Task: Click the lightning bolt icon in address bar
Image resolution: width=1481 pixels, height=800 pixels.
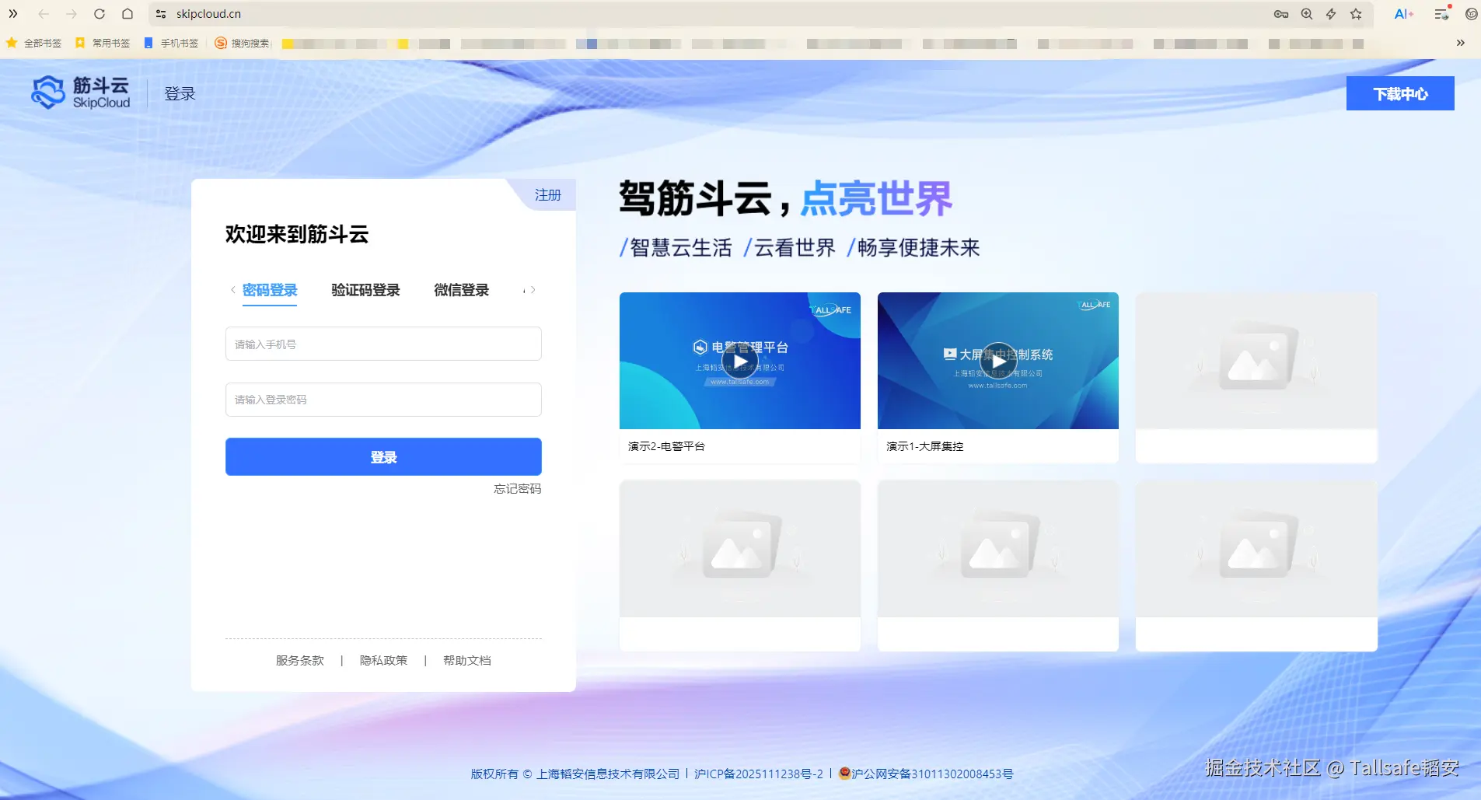Action: 1331,14
